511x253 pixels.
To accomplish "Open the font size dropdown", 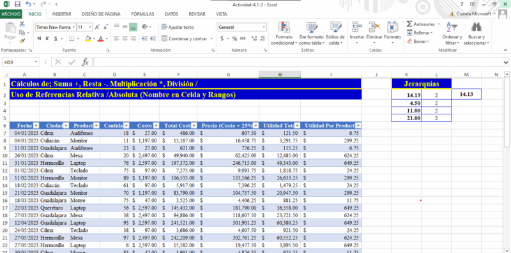I will coord(90,27).
